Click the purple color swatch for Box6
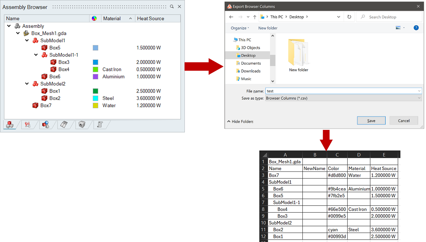This screenshot has height=242, width=426. pos(95,77)
